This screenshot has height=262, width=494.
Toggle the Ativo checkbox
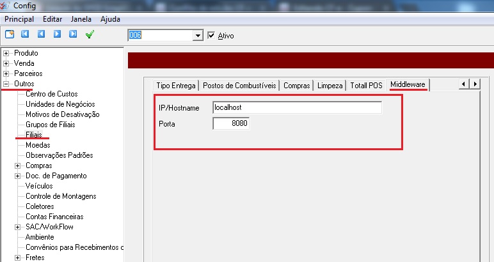click(212, 36)
